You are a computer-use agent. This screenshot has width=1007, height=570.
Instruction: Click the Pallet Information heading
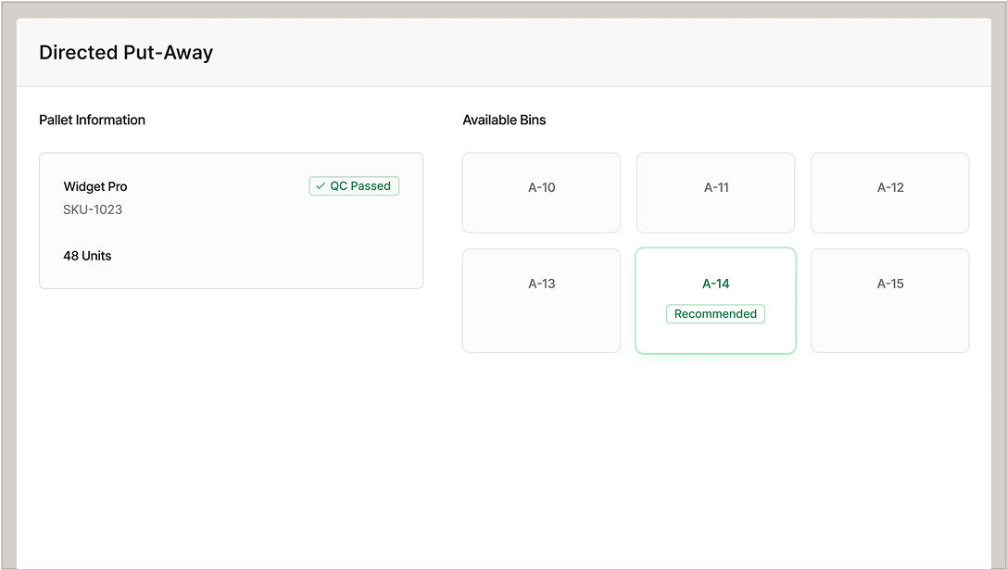click(92, 120)
